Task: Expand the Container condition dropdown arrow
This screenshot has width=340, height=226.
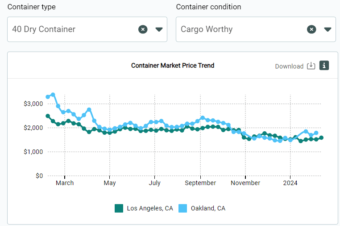Action: 328,29
